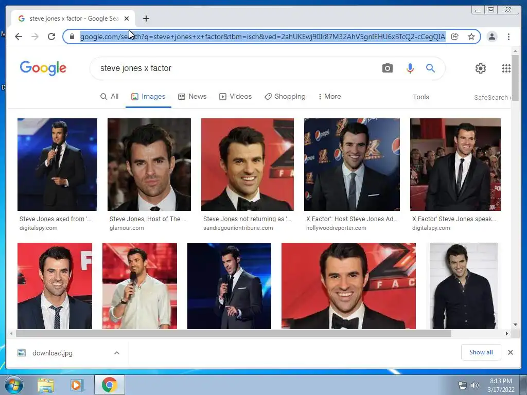Open the hollywoodreporter.com image result
This screenshot has height=395, width=527.
tap(352, 164)
